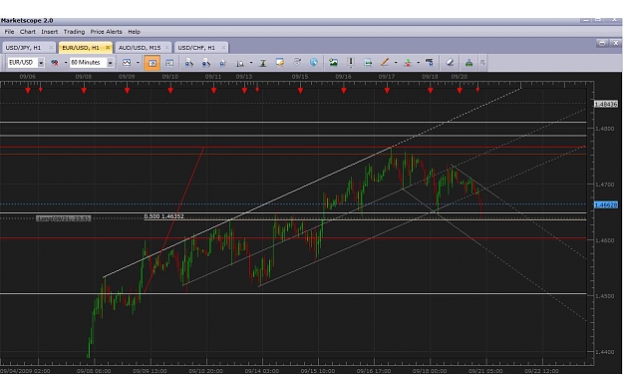
Task: Click the 09/08 red date marker
Action: (84, 91)
